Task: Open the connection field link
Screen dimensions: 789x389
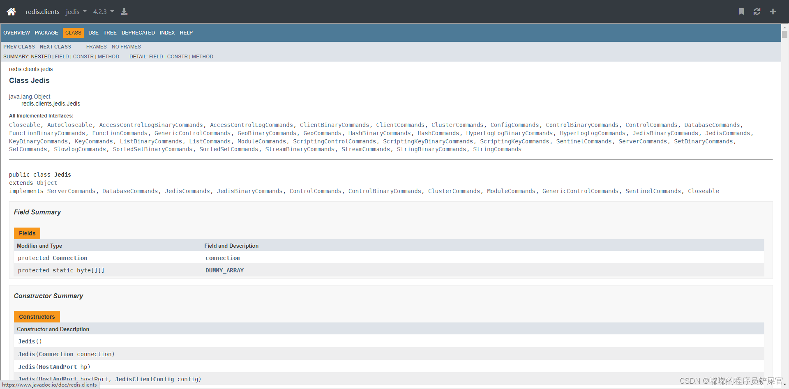Action: point(223,258)
